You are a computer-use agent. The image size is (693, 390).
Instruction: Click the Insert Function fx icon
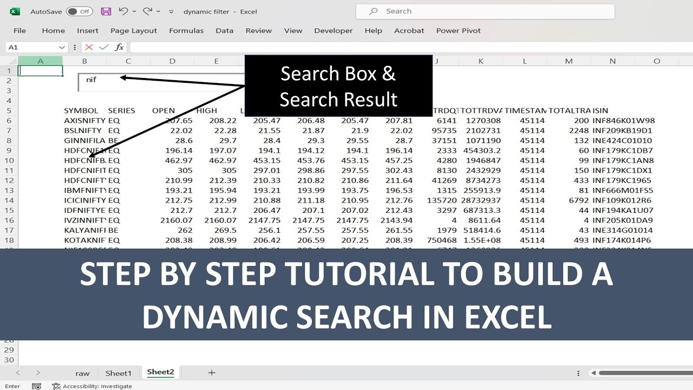(119, 48)
